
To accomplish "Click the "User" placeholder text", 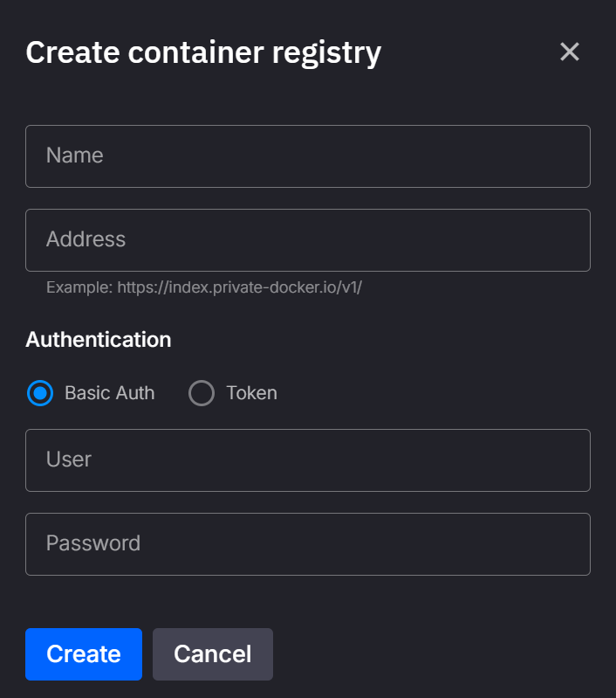I will pos(69,460).
